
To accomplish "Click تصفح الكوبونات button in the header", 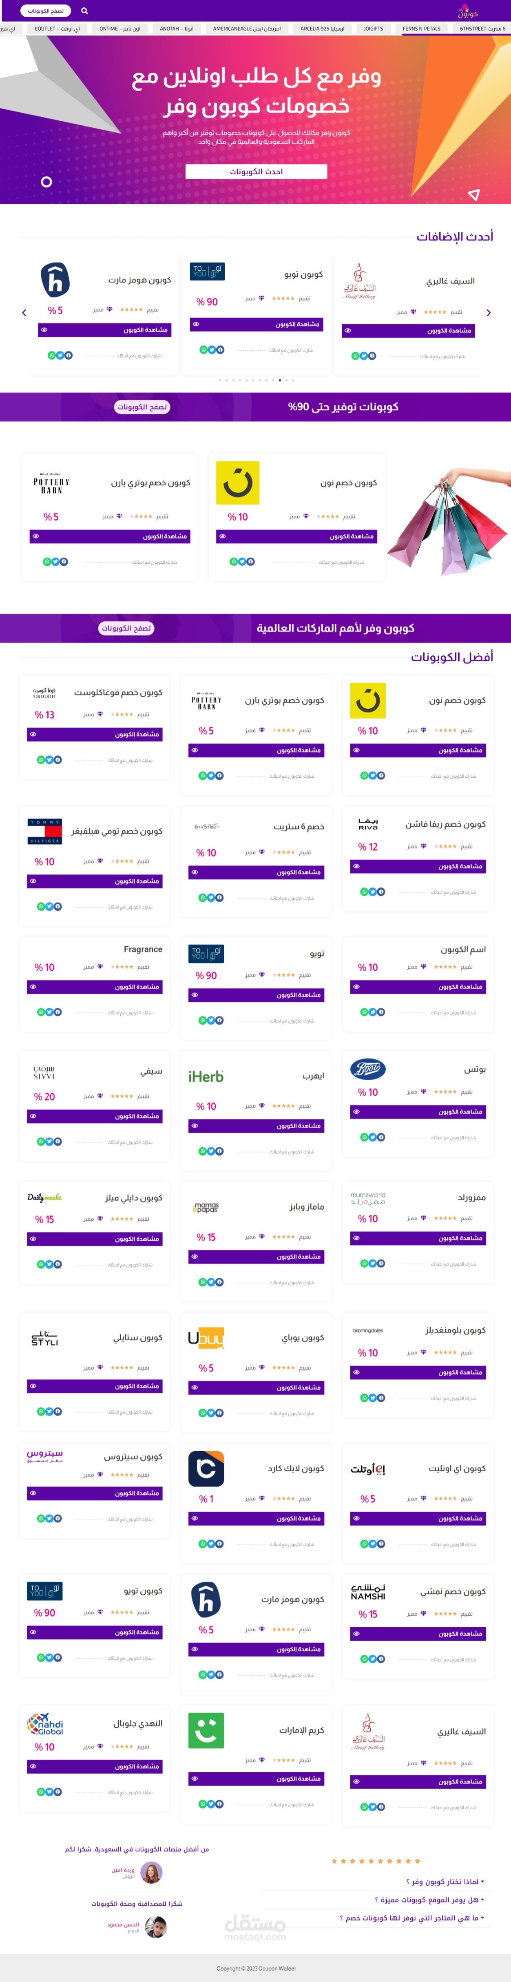I will coord(46,11).
